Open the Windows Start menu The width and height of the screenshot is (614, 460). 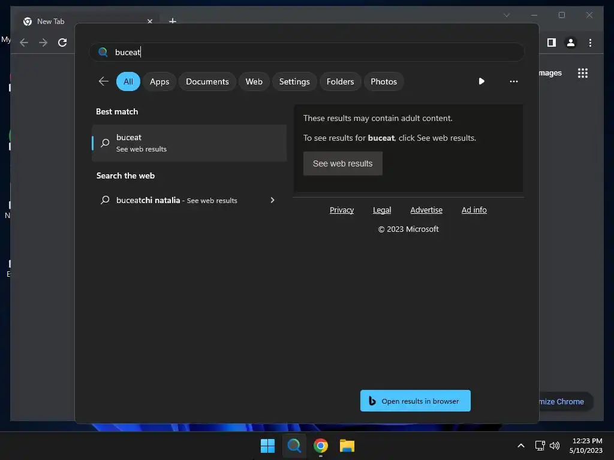coord(268,446)
